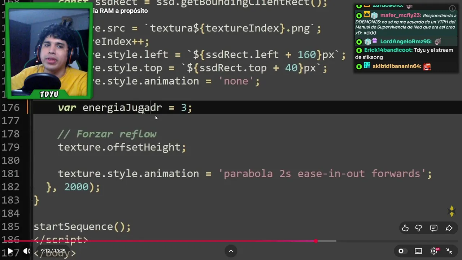Viewport: 462px width, 260px height.
Task: Click the username Erick14bandicoot in chat
Action: tap(388, 50)
